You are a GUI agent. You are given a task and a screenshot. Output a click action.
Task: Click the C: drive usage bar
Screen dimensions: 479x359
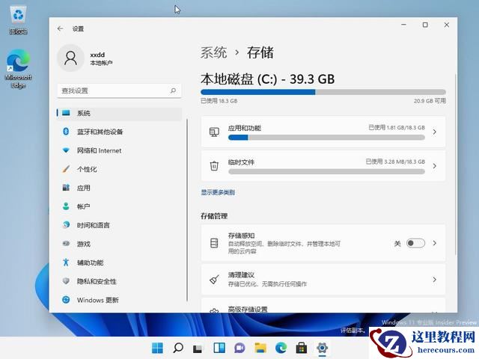(x=323, y=92)
